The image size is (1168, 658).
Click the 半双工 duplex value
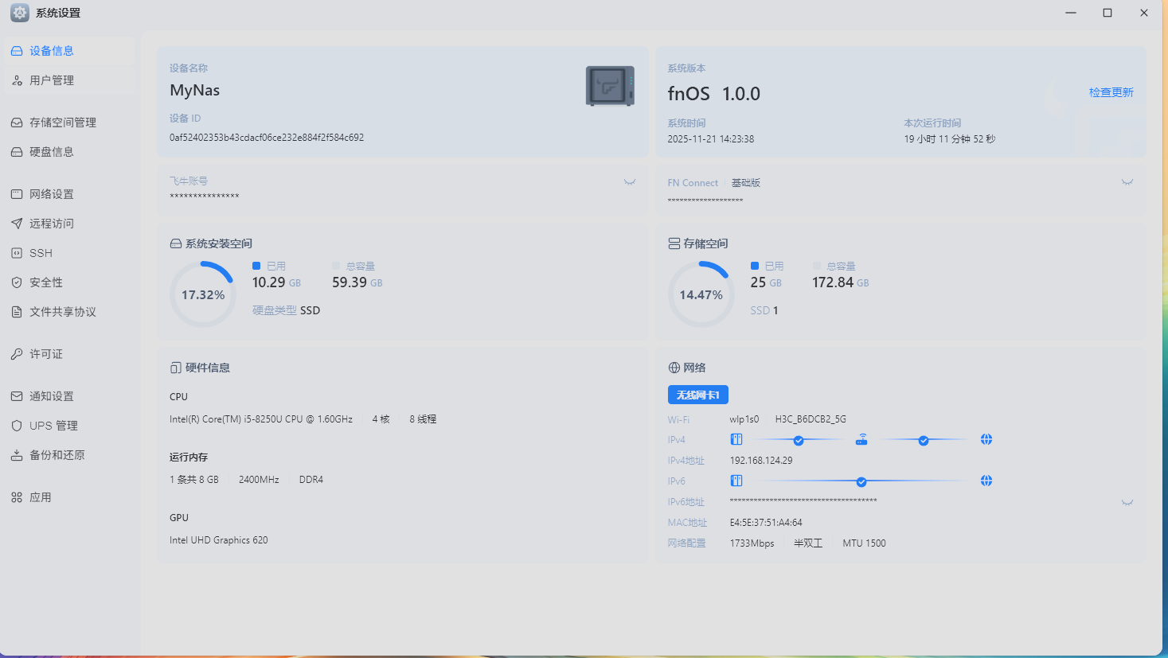(x=808, y=543)
